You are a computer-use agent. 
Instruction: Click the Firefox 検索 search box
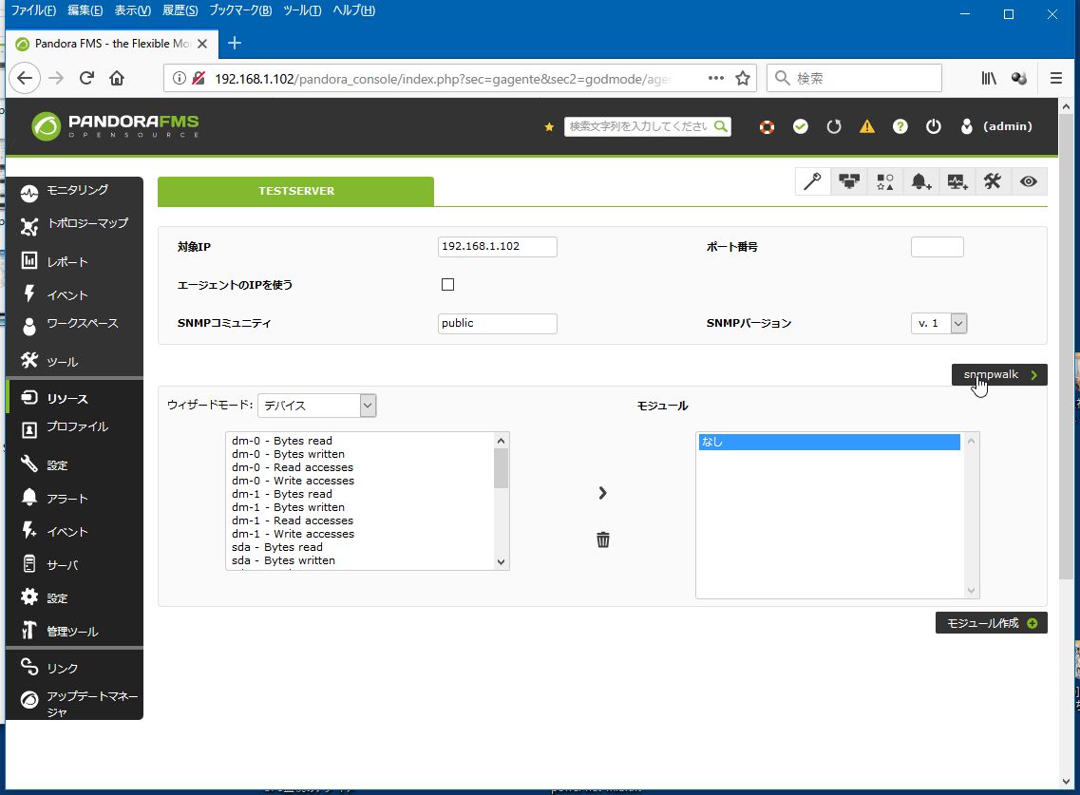(855, 79)
